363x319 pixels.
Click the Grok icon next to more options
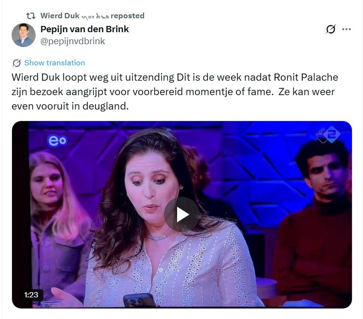(x=331, y=29)
